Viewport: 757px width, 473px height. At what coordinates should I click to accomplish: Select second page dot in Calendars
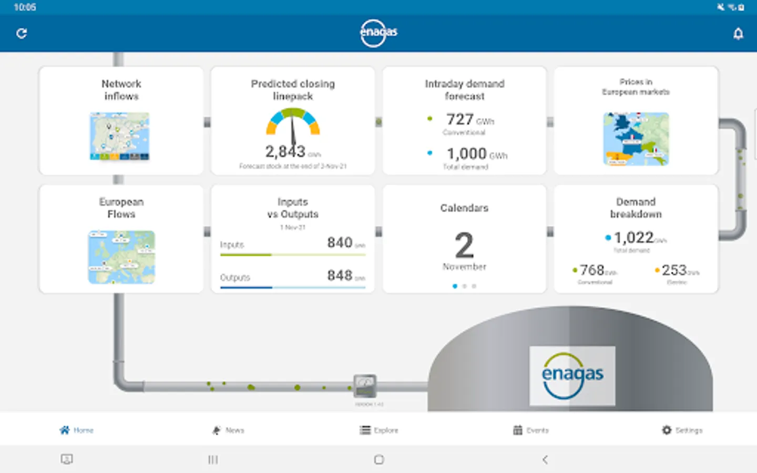coord(464,286)
